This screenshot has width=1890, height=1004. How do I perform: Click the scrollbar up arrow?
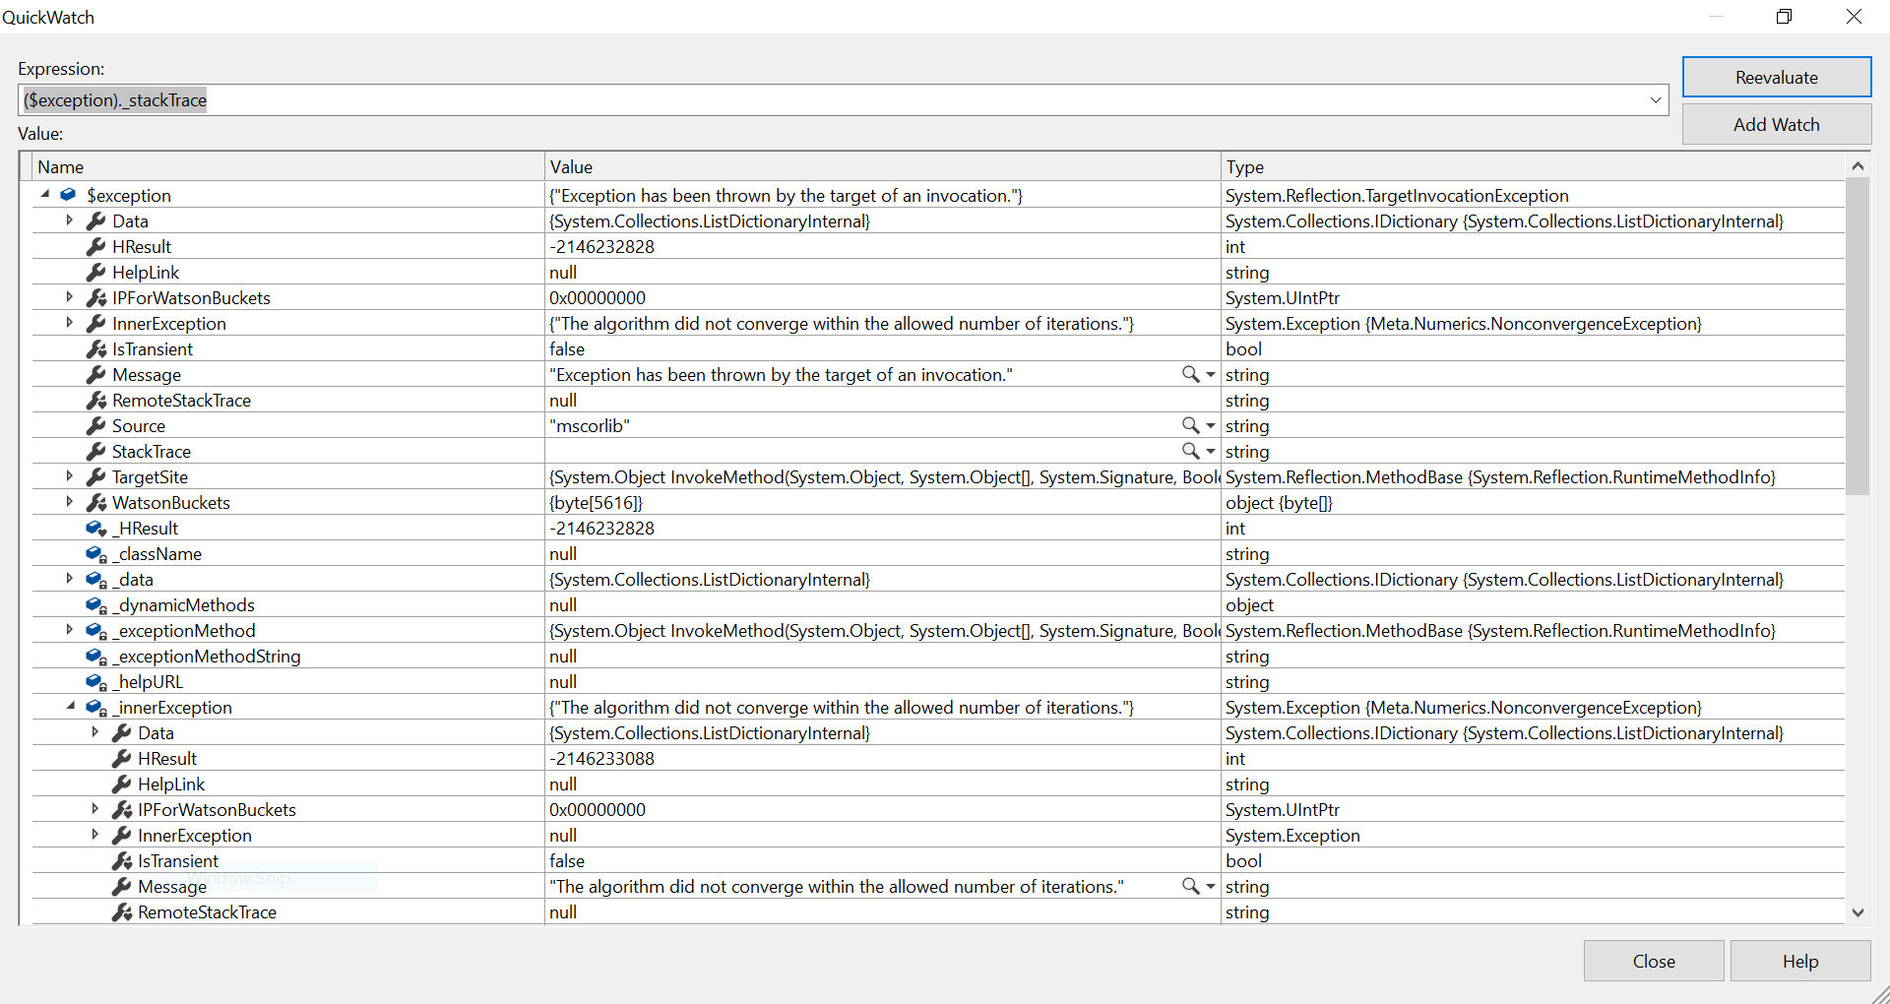pyautogui.click(x=1858, y=165)
